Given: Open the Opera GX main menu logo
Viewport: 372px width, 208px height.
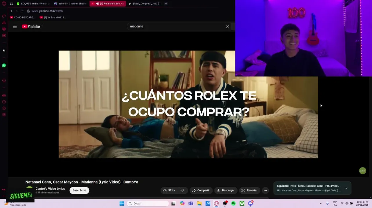Looking at the screenshot, I should coord(4,3).
